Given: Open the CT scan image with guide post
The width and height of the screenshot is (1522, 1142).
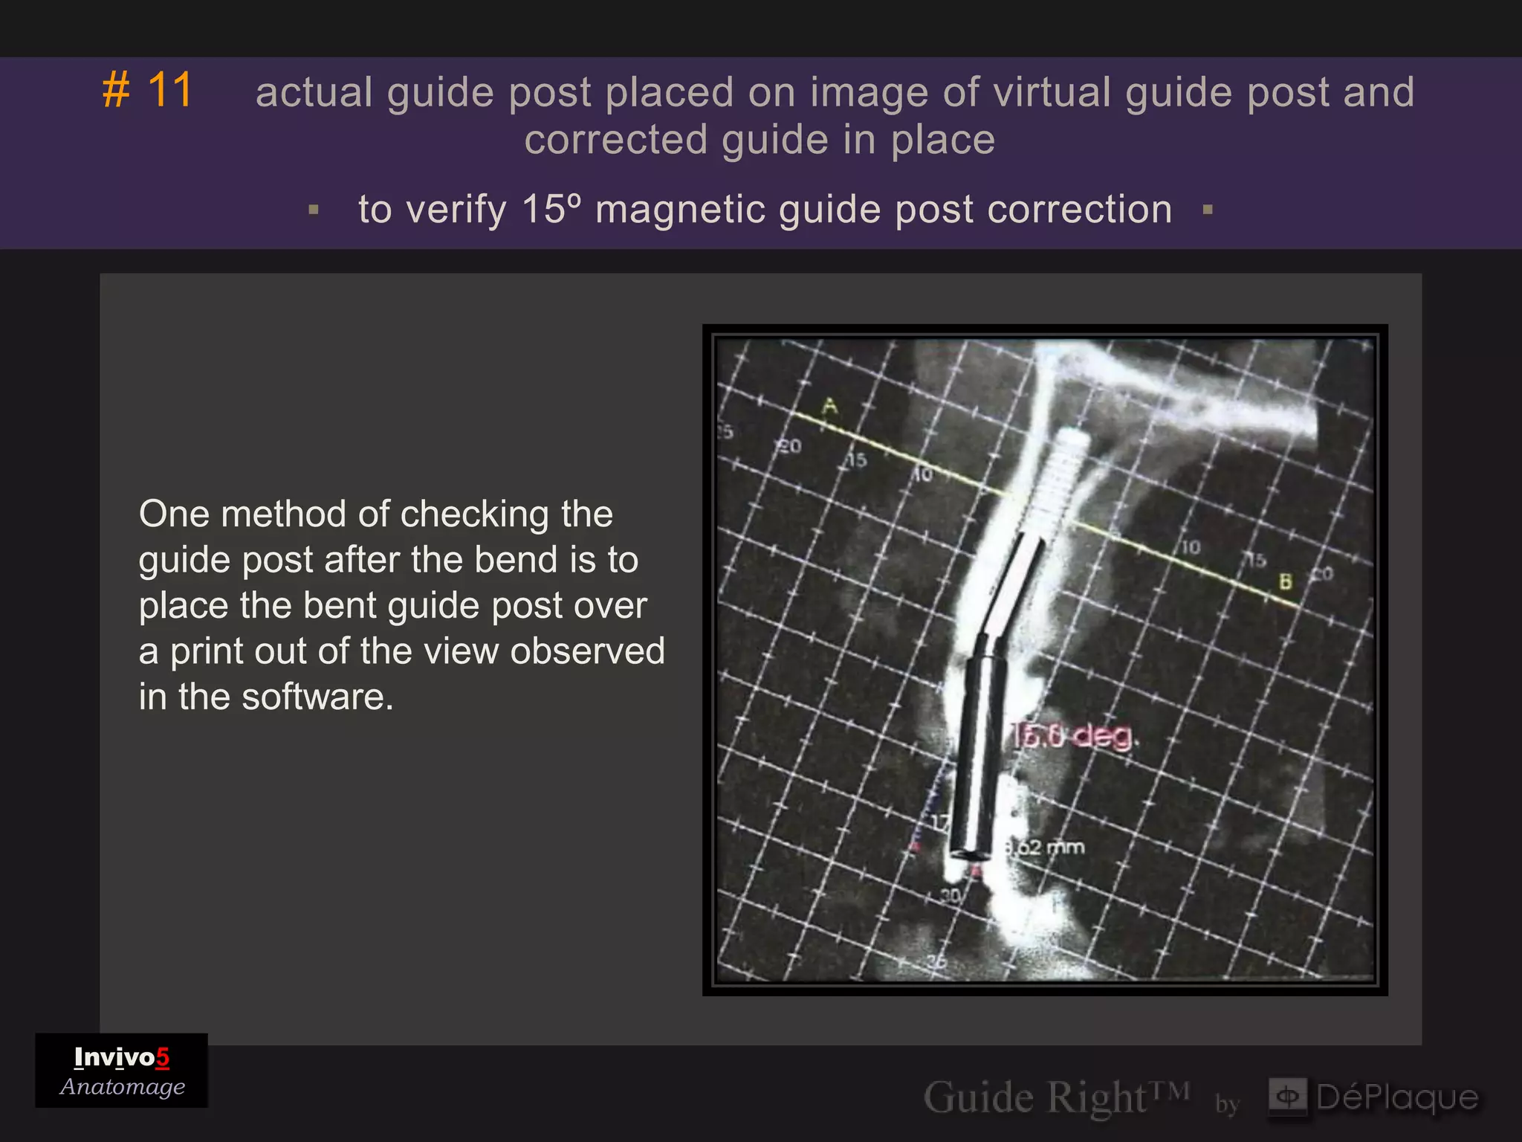Looking at the screenshot, I should [x=1045, y=659].
